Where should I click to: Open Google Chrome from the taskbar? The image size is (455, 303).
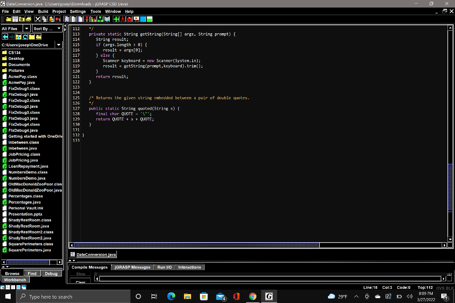[252, 296]
